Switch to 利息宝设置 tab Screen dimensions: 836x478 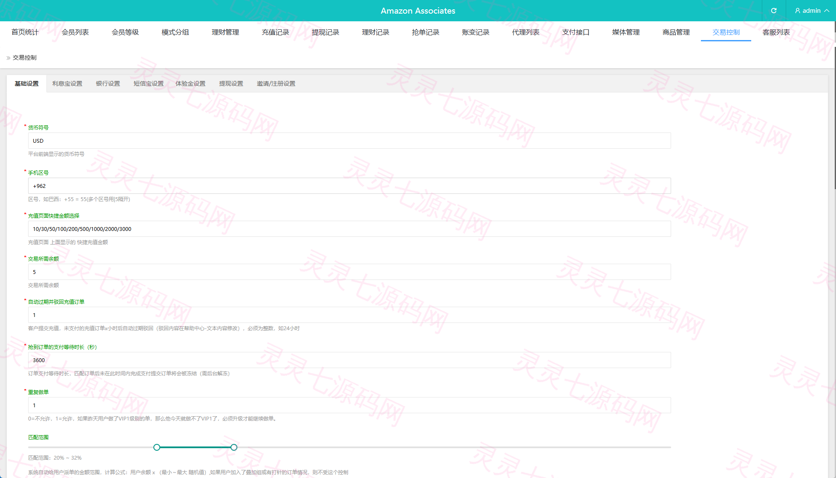coord(67,84)
